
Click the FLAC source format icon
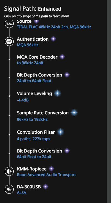coord(9,24)
